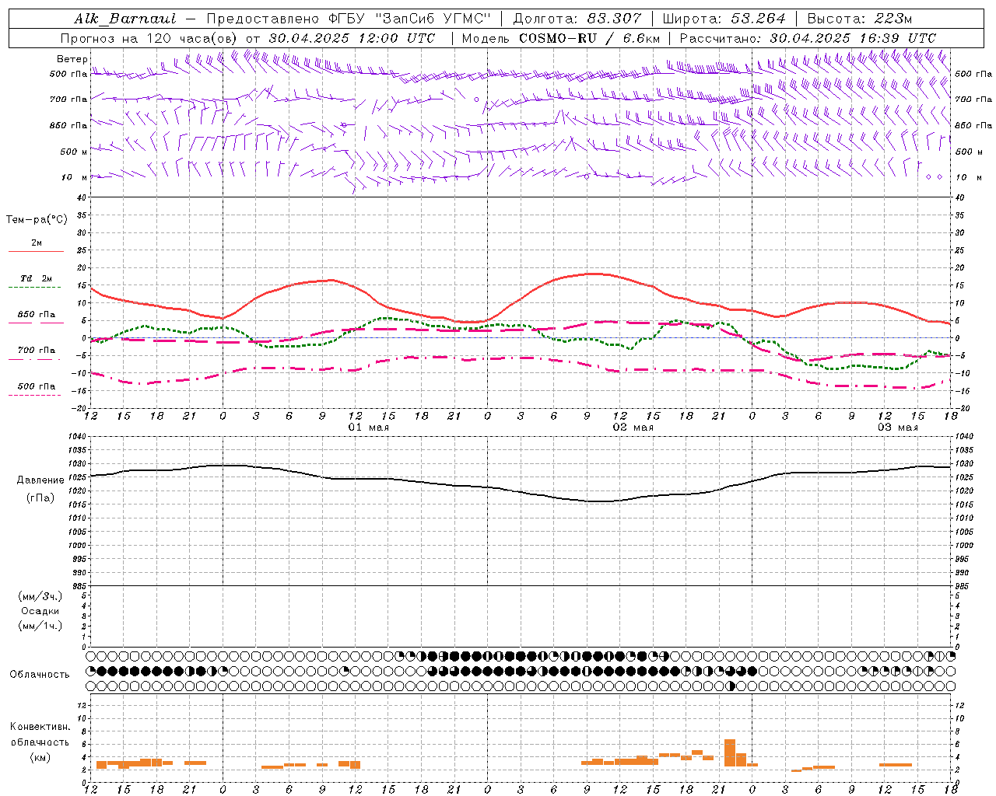Click the Ветер panel label
996x796 pixels.
pos(72,59)
